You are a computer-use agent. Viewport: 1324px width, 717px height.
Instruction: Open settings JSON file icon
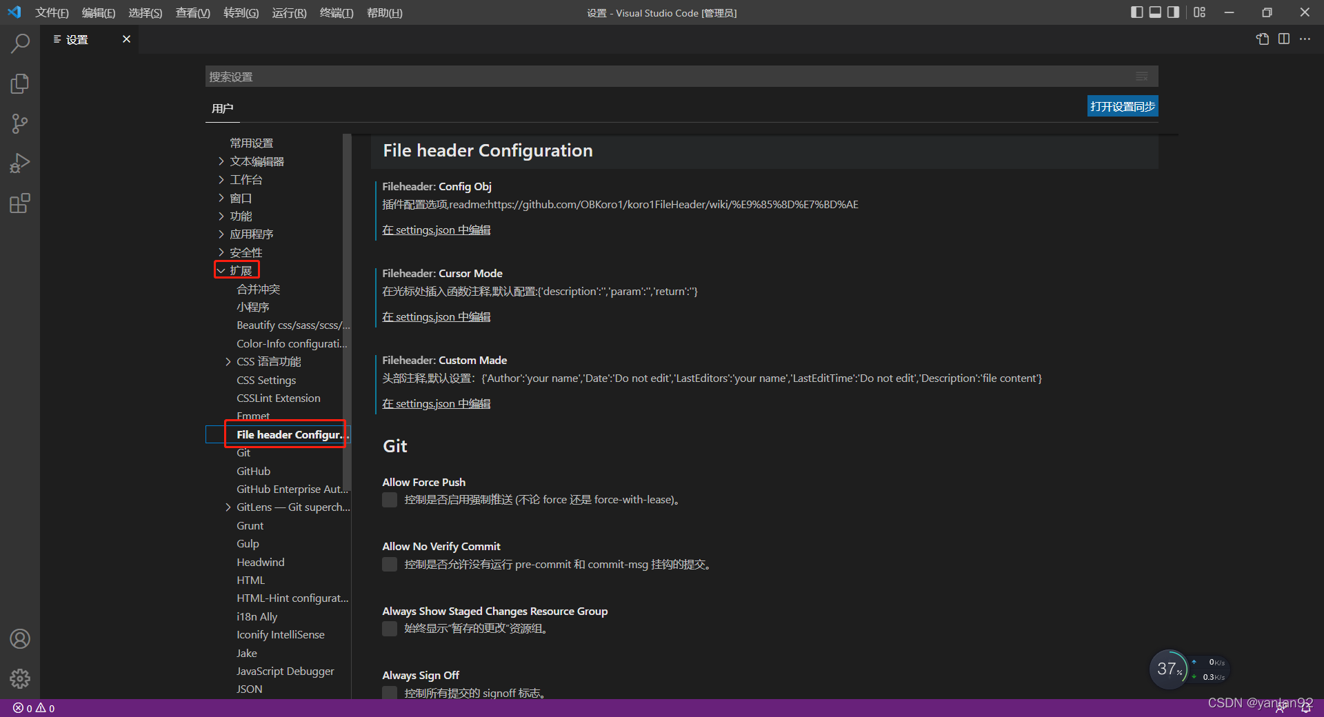(x=1263, y=39)
